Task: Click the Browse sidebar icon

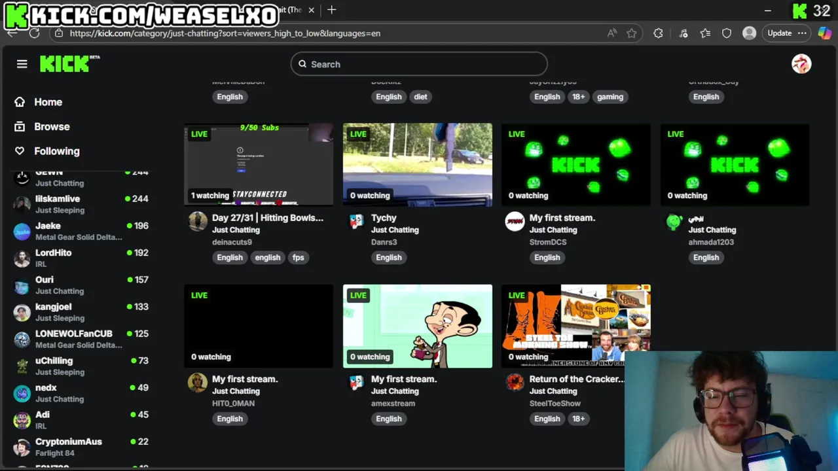Action: coord(20,126)
